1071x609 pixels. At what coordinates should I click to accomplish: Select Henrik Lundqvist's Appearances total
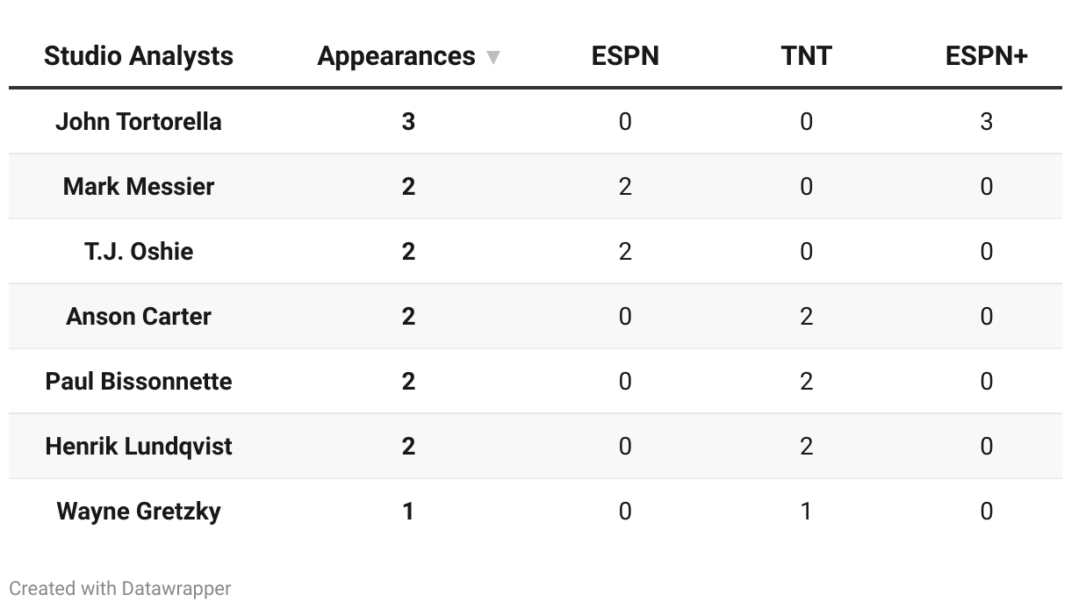(x=408, y=446)
